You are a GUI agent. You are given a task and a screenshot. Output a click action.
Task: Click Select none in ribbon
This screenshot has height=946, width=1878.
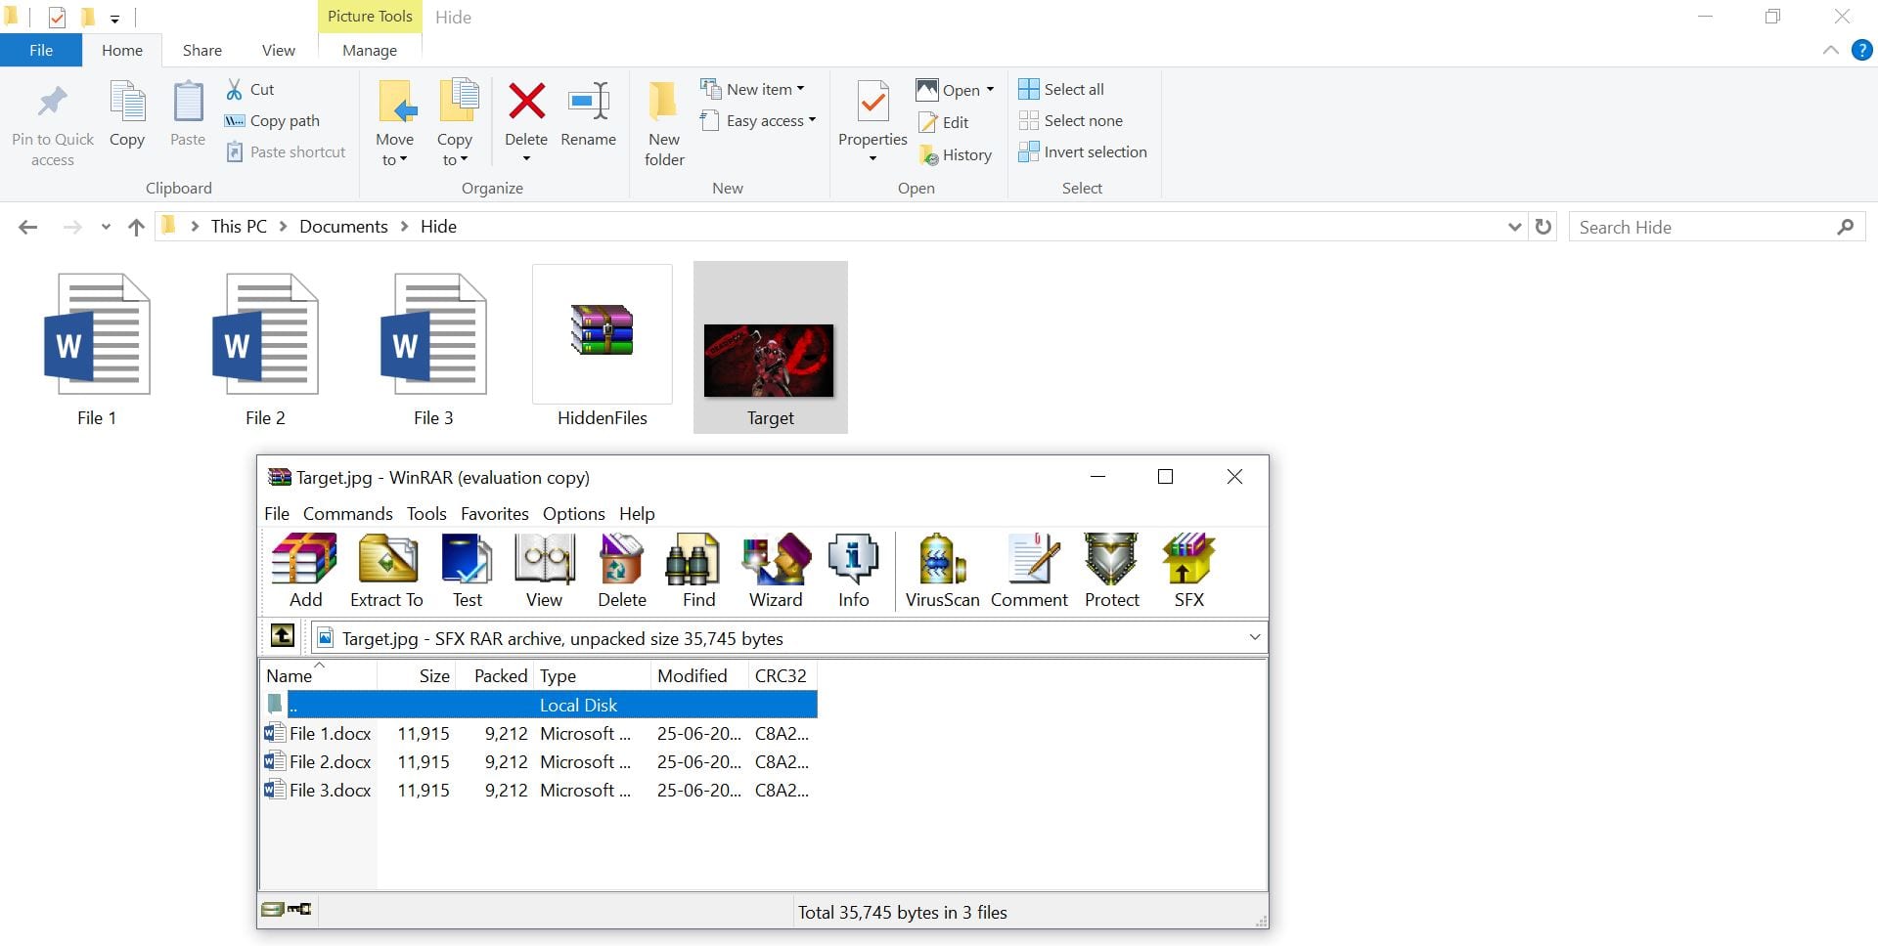[1070, 120]
